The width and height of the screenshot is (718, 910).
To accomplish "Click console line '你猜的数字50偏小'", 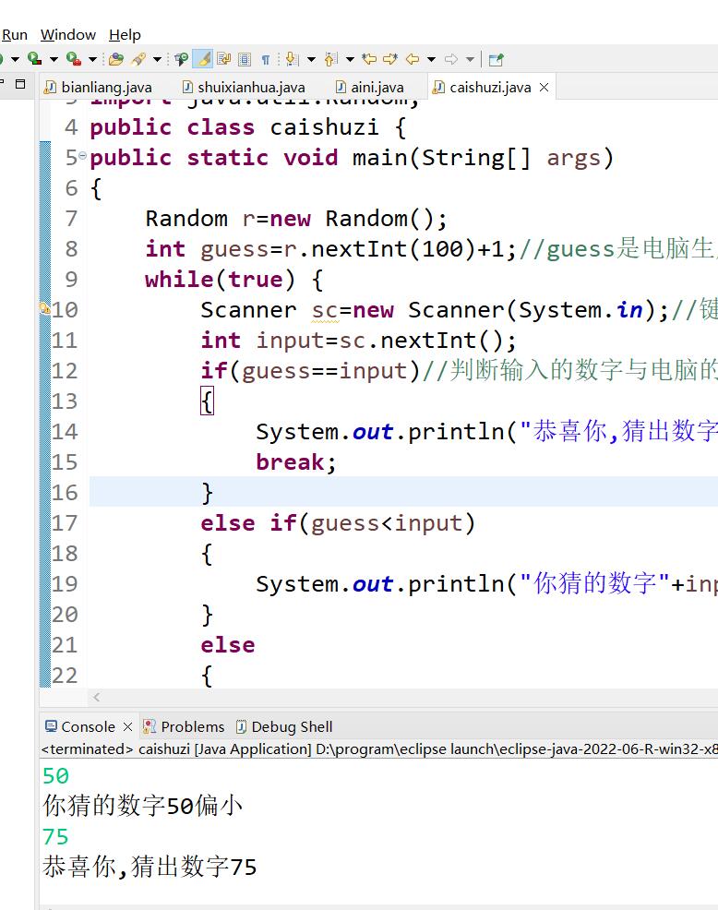I will (x=143, y=806).
